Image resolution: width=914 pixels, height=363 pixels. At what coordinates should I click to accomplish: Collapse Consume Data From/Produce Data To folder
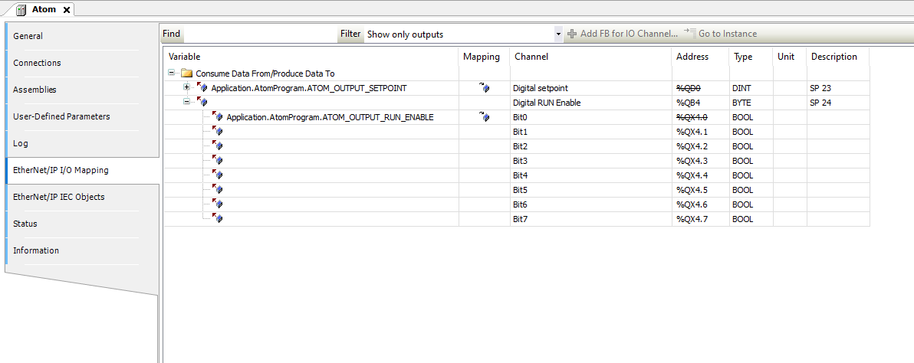pyautogui.click(x=172, y=74)
